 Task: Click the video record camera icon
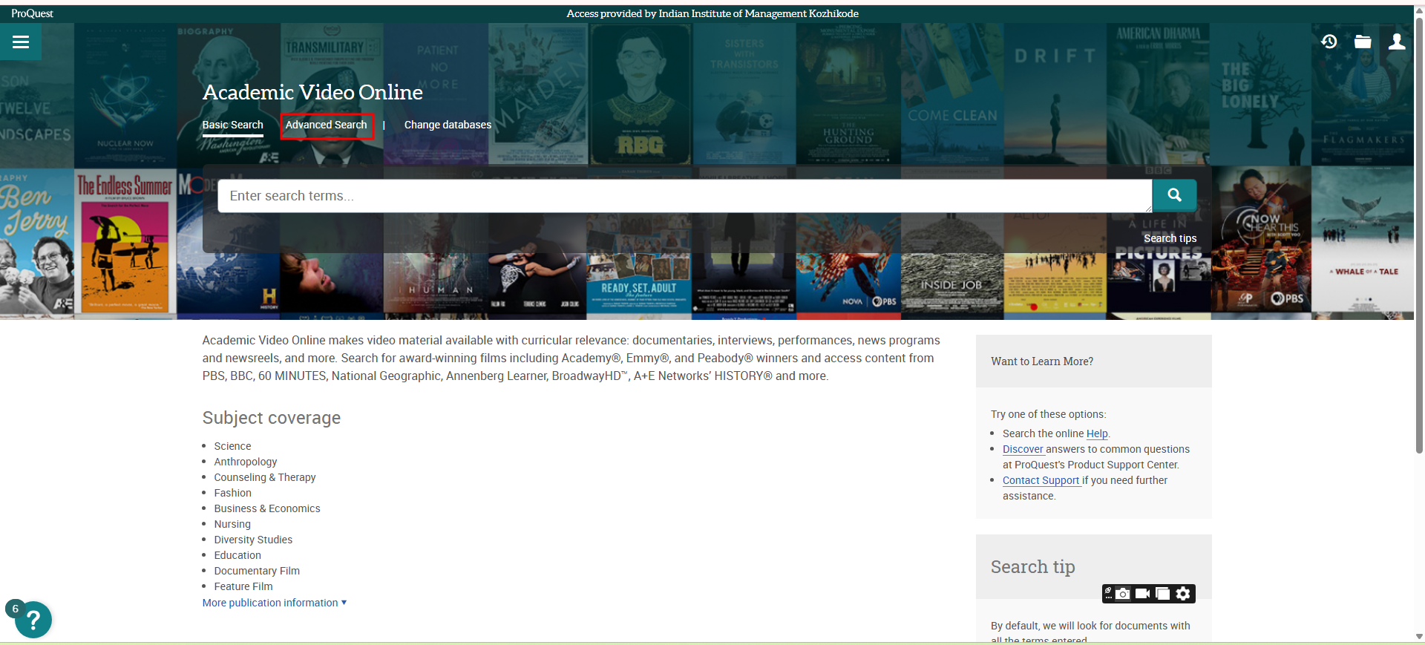(x=1142, y=593)
